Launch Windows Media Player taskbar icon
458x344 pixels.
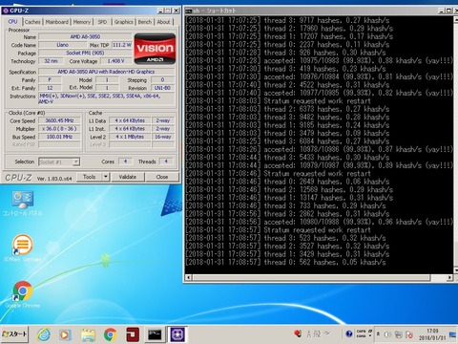click(65, 334)
